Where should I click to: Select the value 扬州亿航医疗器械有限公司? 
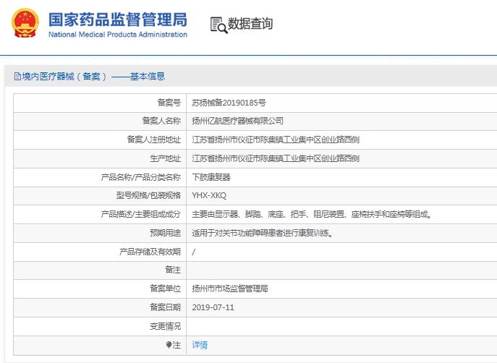pos(237,121)
